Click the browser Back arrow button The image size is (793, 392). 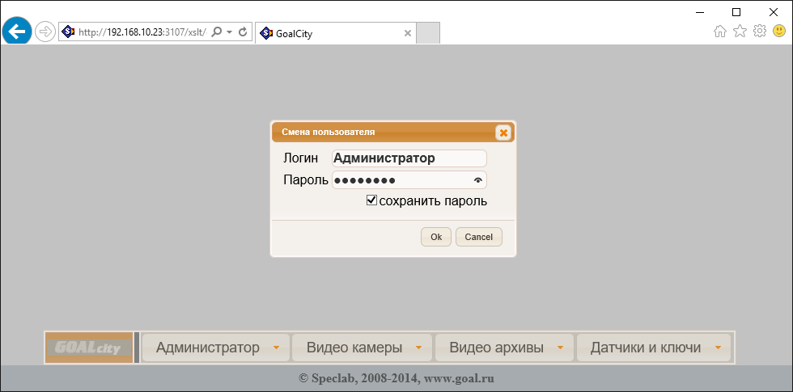pos(17,32)
